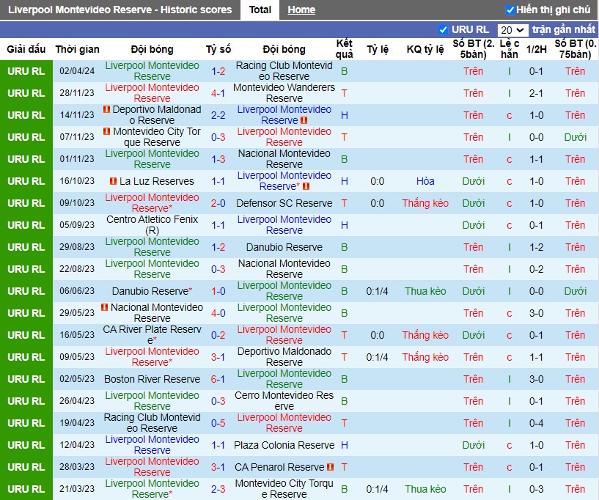599x500 pixels.
Task: Click red card icon after Liverpool Reserve* on 16/10/23
Action: click(306, 187)
